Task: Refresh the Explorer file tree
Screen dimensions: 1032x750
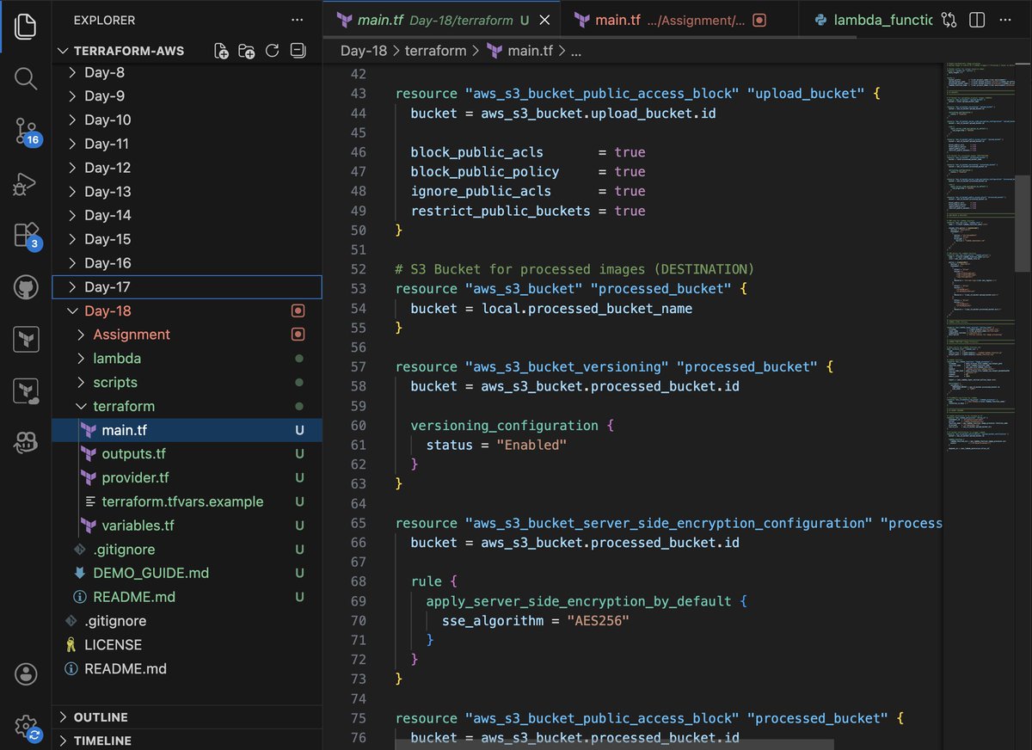Action: (272, 51)
